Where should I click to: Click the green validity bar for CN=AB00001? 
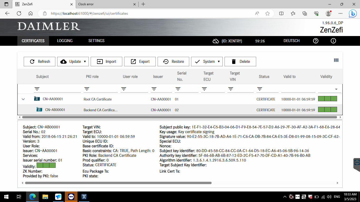328,110
